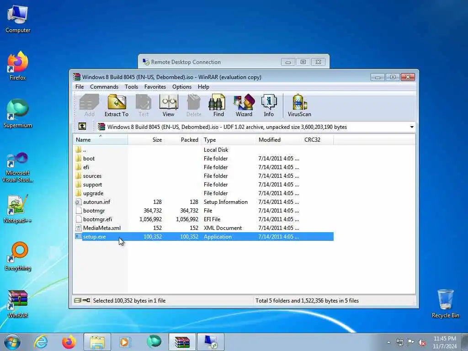Click the WinRAR taskbar button
Image resolution: width=468 pixels, height=351 pixels.
coord(182,342)
